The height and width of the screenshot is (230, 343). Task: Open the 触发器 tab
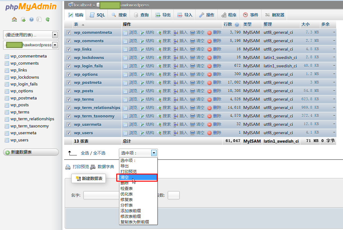[275, 15]
